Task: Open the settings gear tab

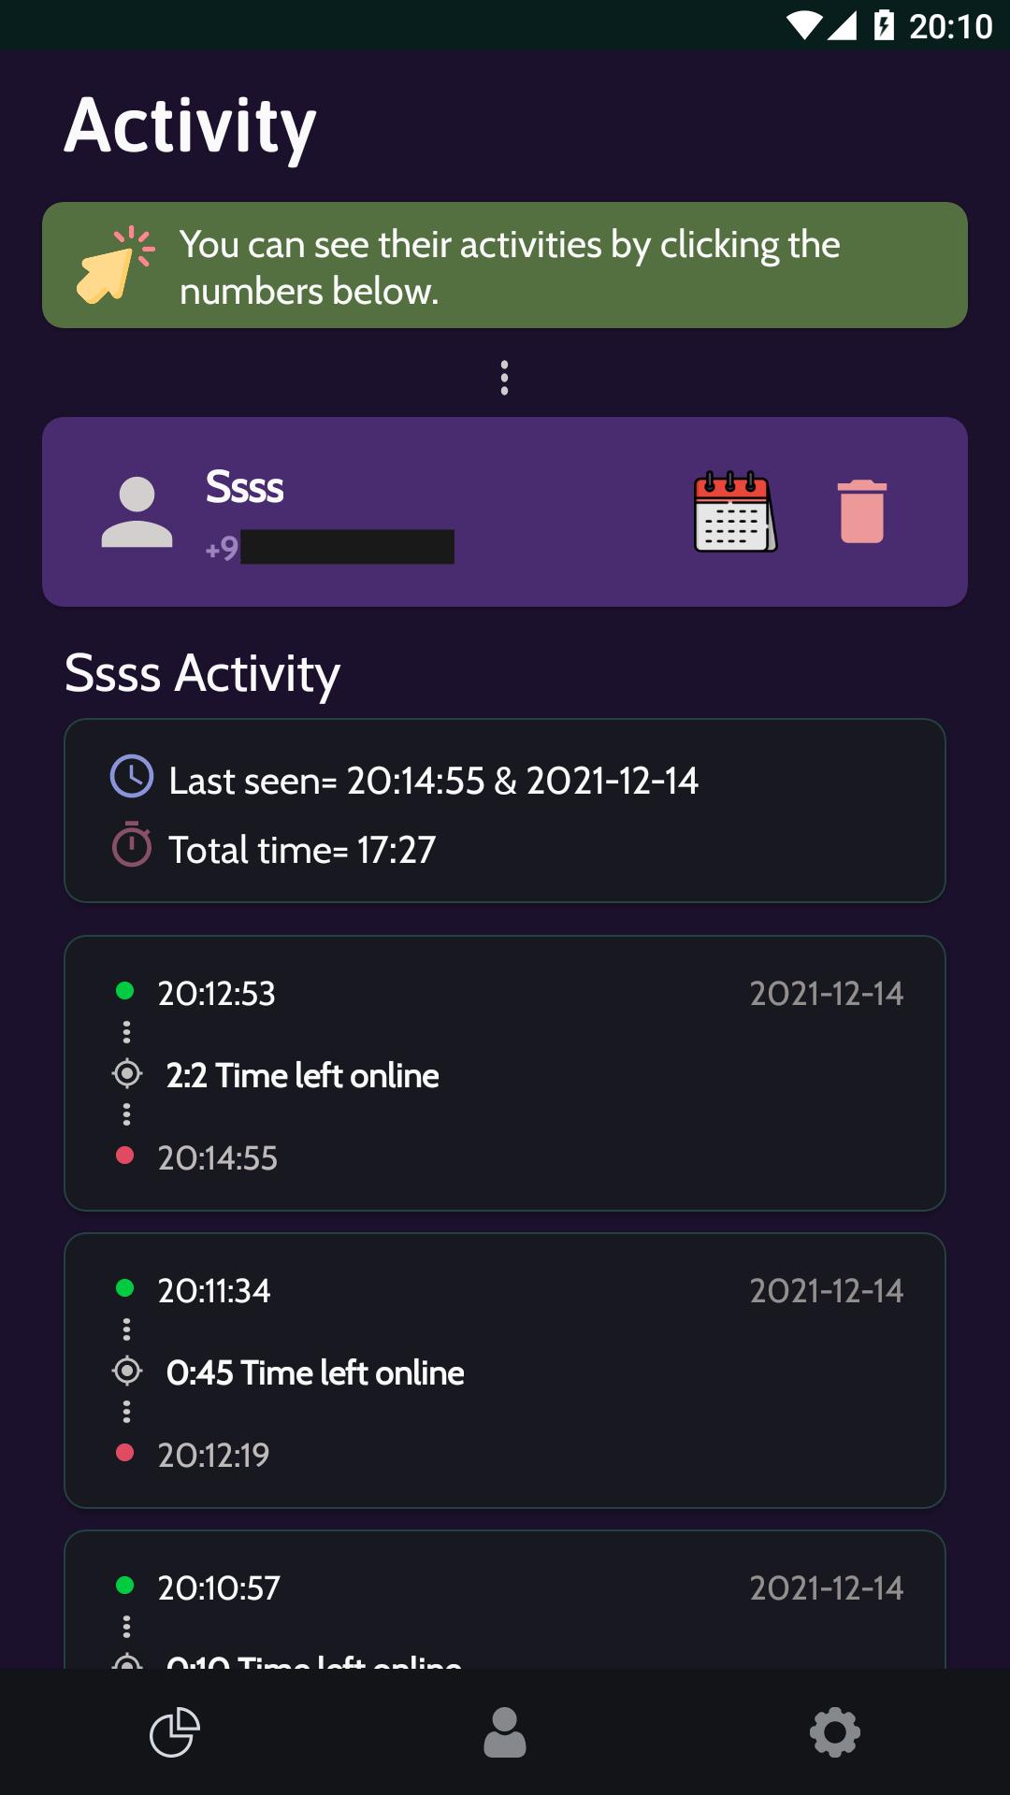Action: click(834, 1732)
